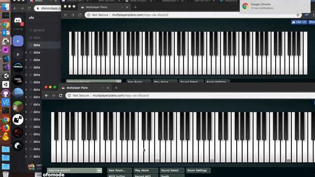
Task: Open the Google Chrome notification banner
Action: tap(275, 6)
